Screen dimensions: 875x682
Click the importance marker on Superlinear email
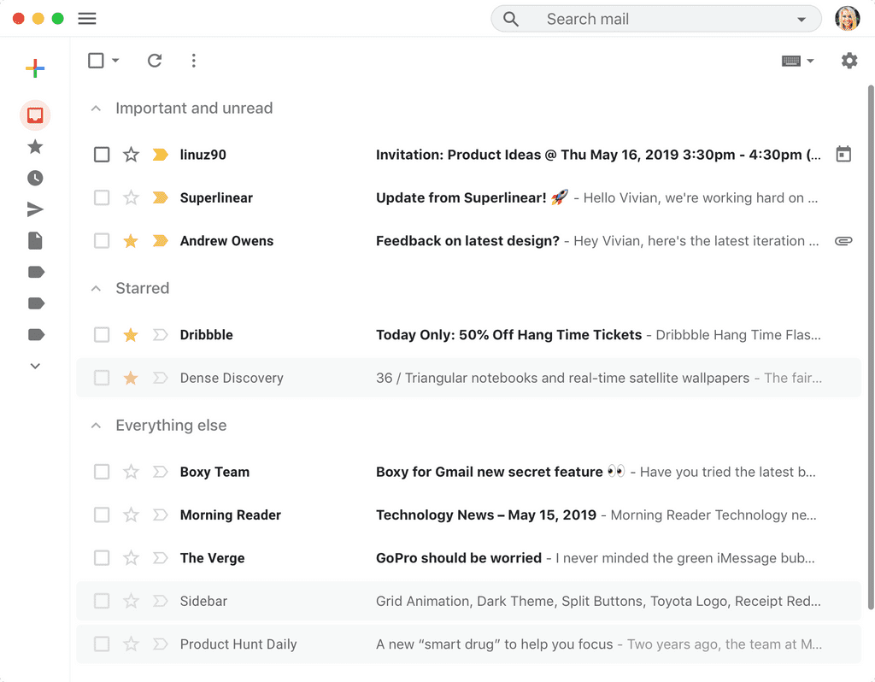(160, 197)
